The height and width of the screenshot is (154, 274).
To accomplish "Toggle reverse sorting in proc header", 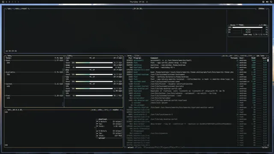I will pos(243,56).
